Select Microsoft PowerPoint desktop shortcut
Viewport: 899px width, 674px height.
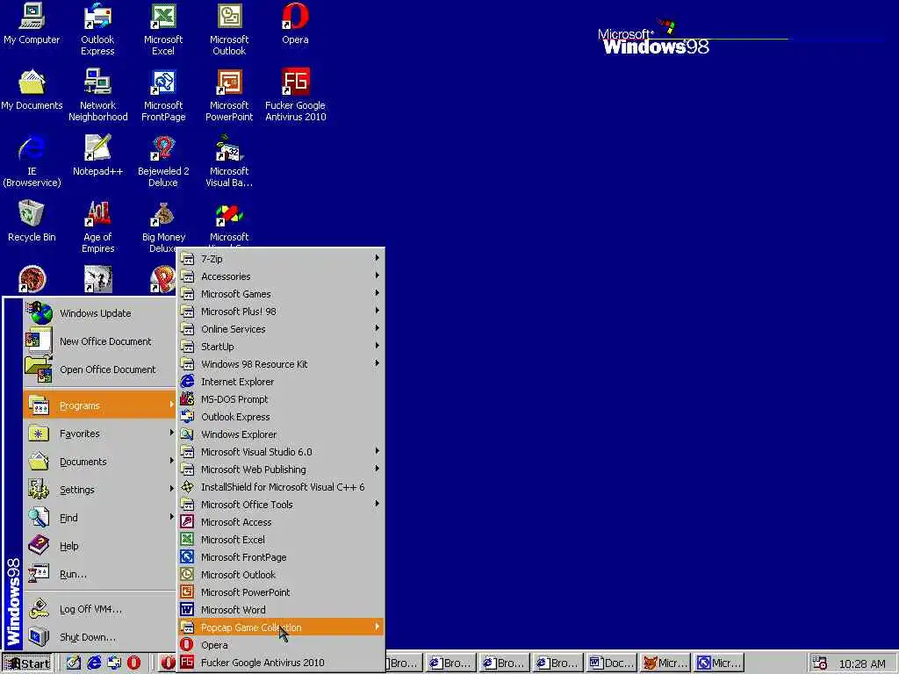pyautogui.click(x=229, y=95)
